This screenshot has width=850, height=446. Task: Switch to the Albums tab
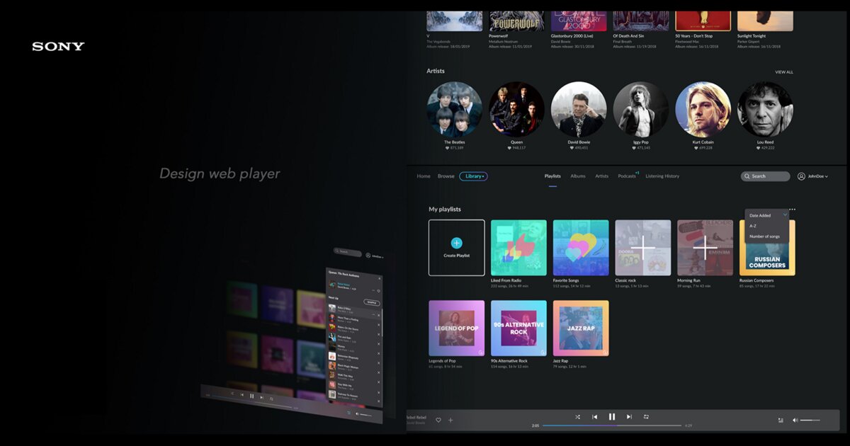[578, 176]
